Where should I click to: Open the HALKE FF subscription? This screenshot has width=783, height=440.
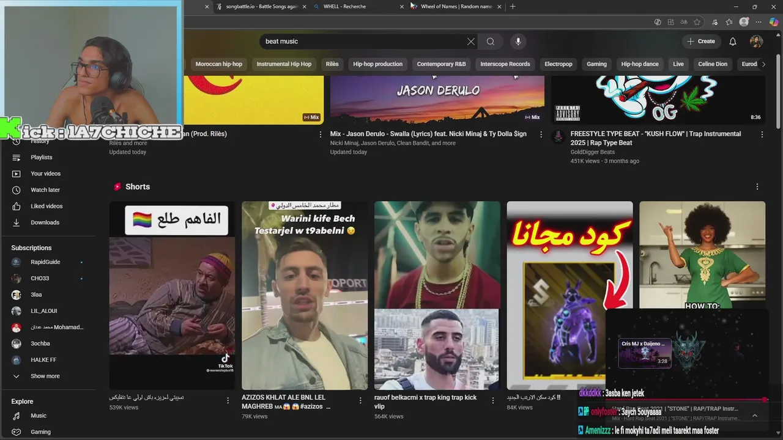43,360
